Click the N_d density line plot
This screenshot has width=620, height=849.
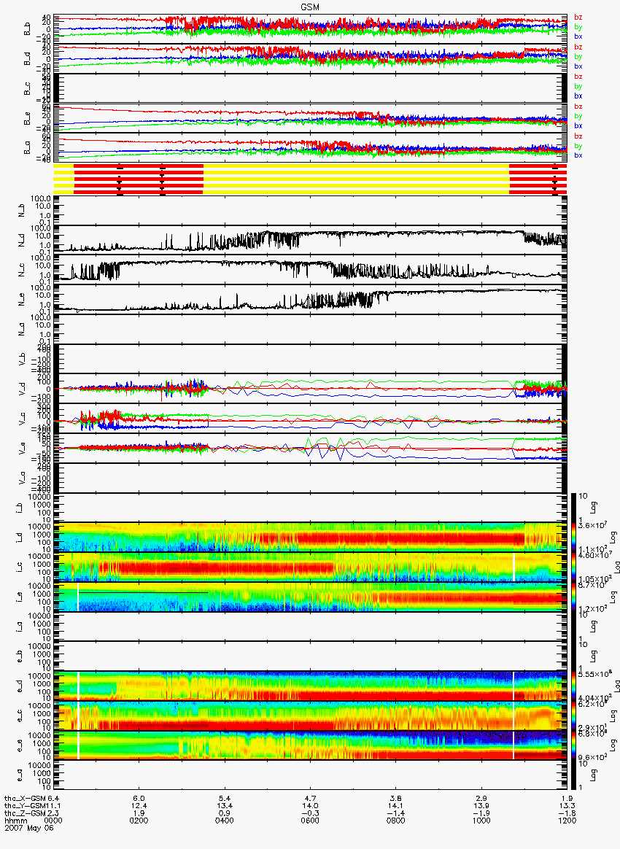(310, 241)
